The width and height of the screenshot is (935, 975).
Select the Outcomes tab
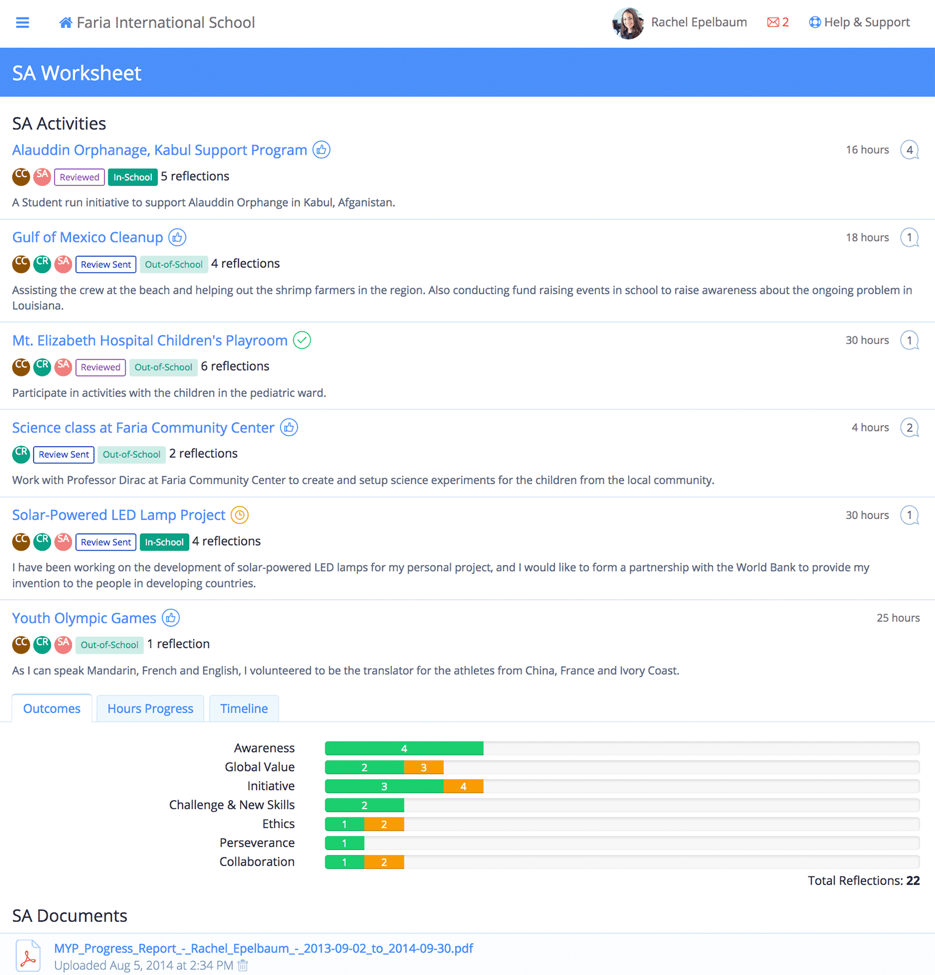click(52, 709)
